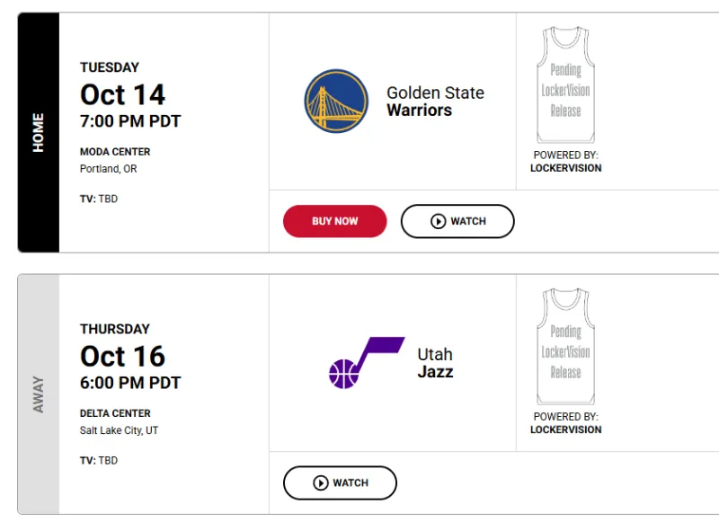Click the LockerVision label under the Jazz jersey

coord(565,429)
